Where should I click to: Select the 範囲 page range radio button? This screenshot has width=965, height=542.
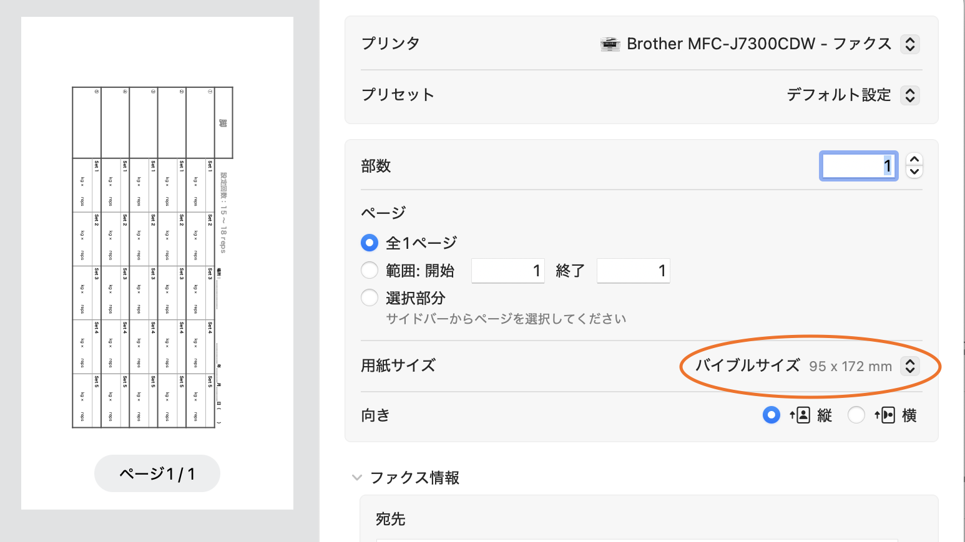[x=370, y=271]
